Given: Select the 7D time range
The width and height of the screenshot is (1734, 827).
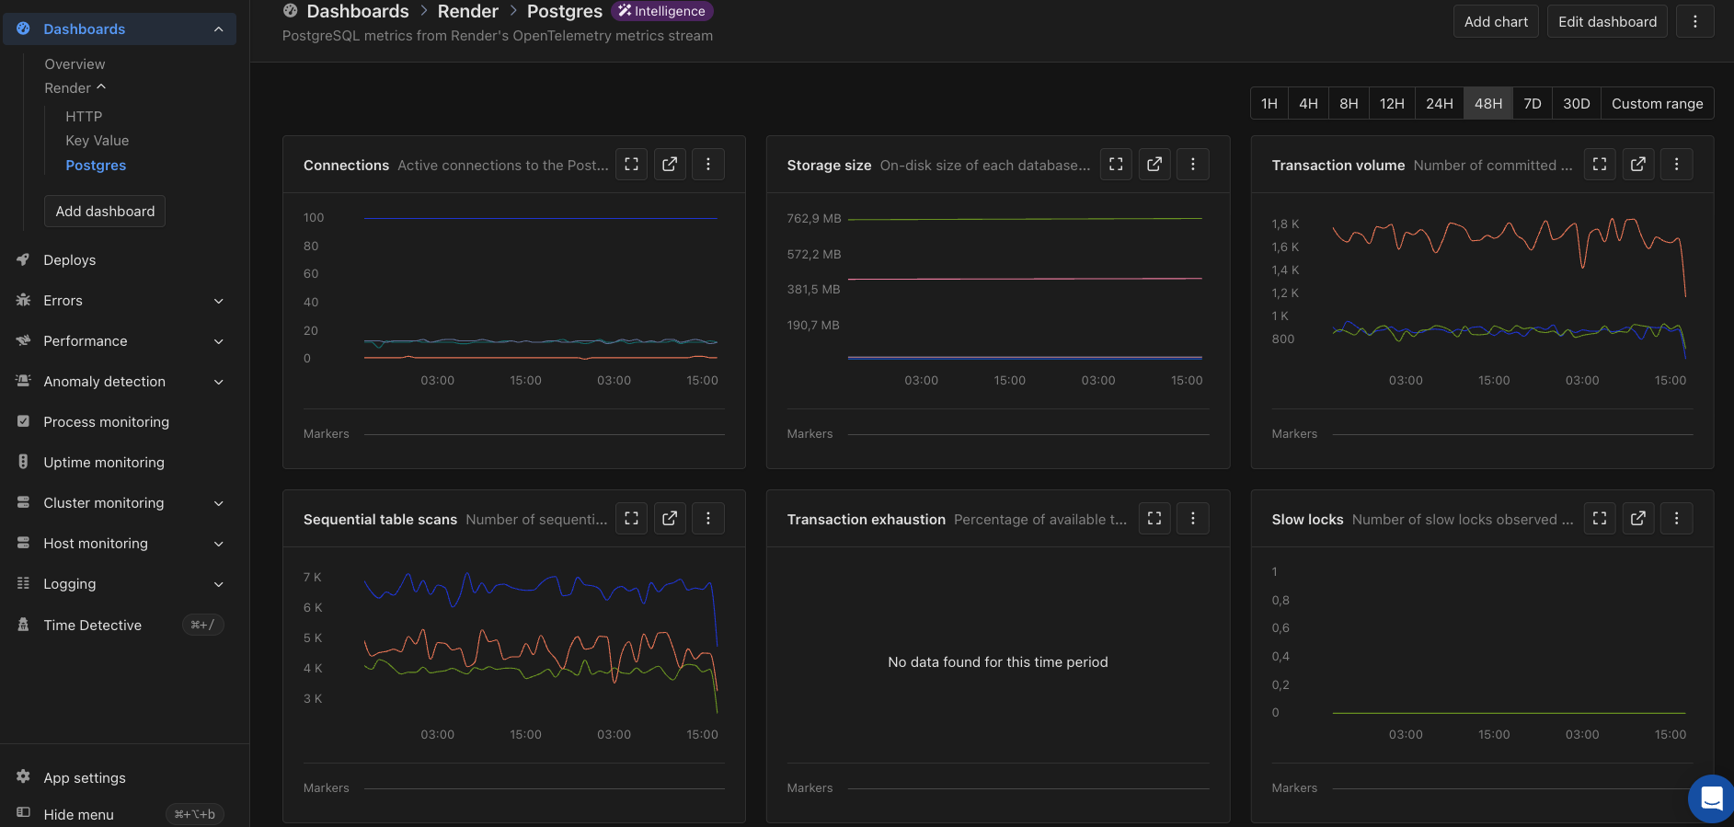Looking at the screenshot, I should pos(1533,104).
